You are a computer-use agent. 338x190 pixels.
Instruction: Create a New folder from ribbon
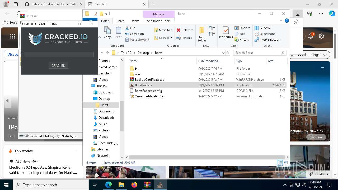point(202,34)
